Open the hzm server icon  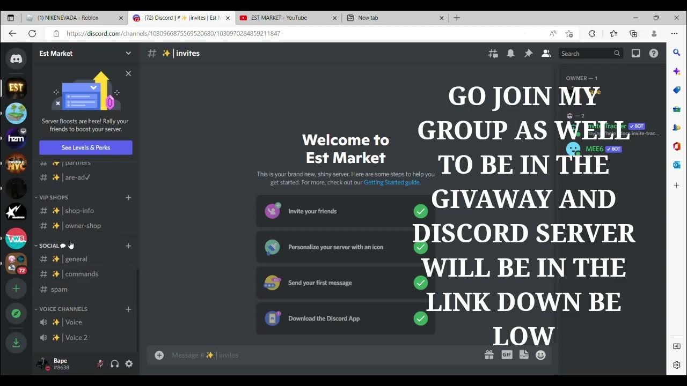(x=16, y=138)
